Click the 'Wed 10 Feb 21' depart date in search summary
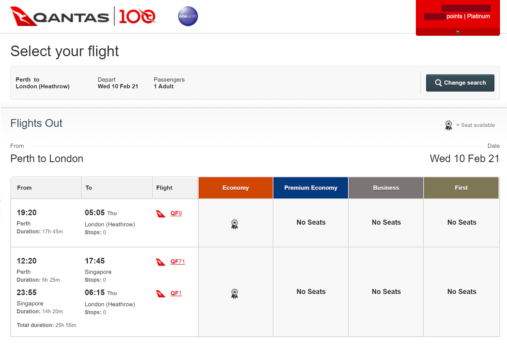 [x=118, y=86]
